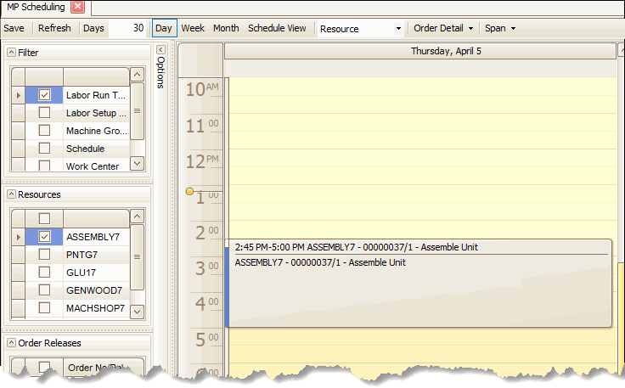This screenshot has width=625, height=388.
Task: Click the Save button
Action: 14,28
